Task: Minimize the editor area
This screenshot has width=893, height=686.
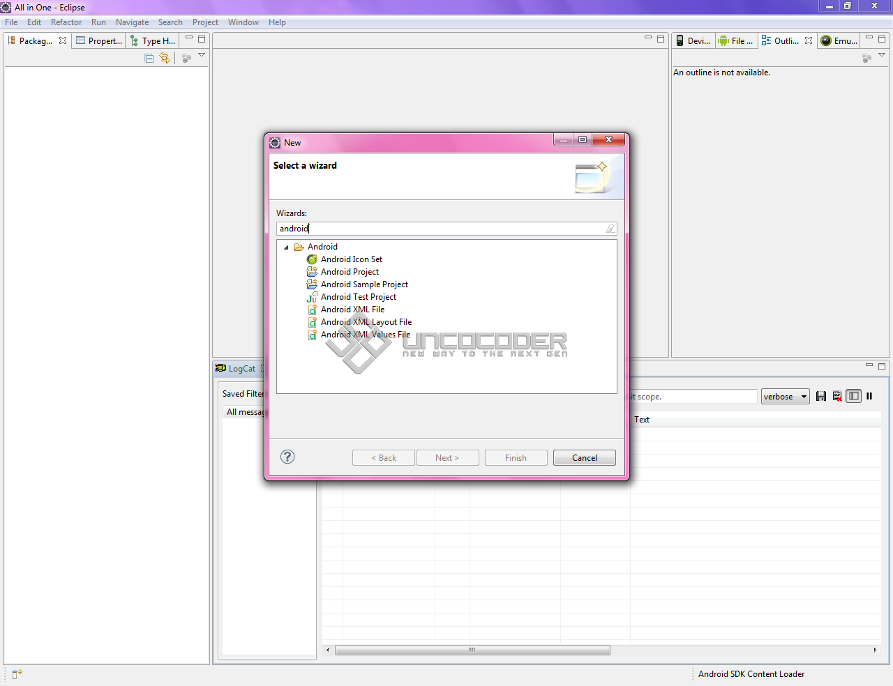Action: (x=648, y=38)
